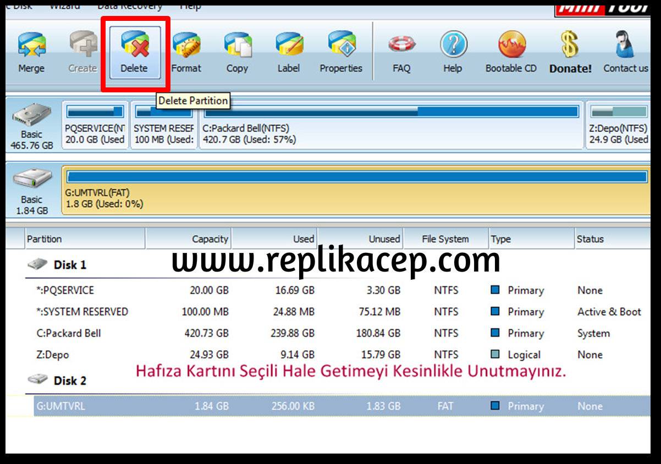Open the Wizard menu
This screenshot has width=661, height=464.
64,7
